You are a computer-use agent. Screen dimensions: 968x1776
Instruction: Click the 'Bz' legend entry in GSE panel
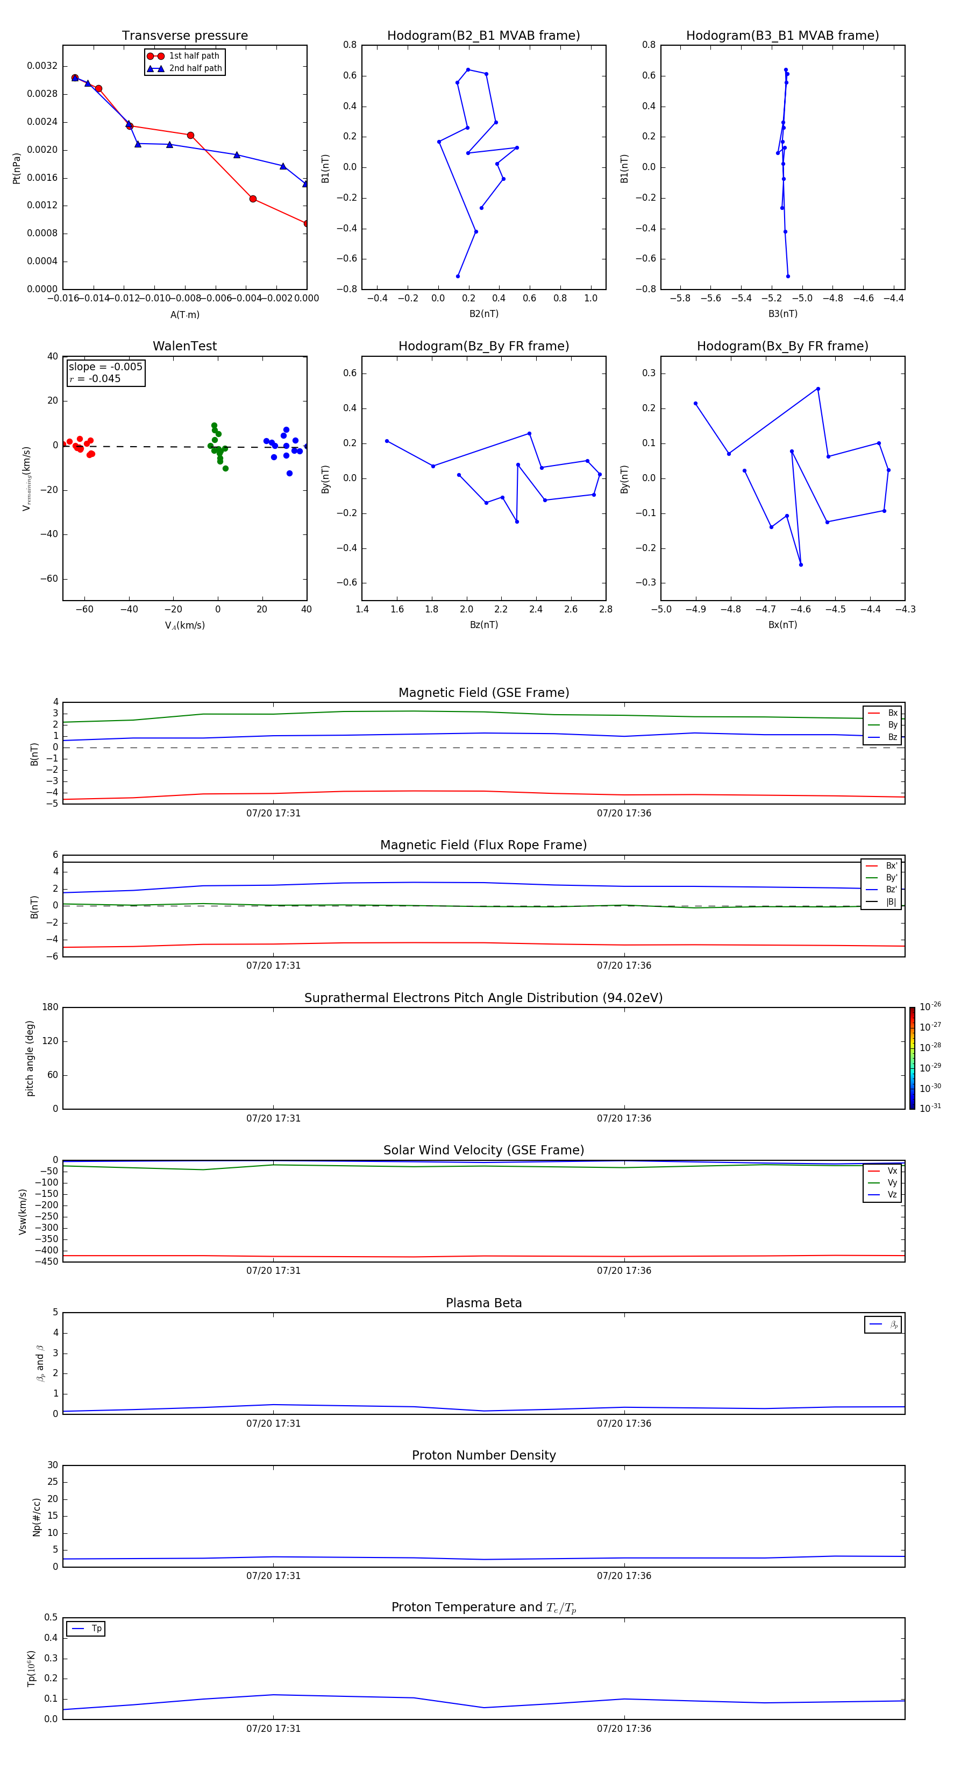(882, 737)
